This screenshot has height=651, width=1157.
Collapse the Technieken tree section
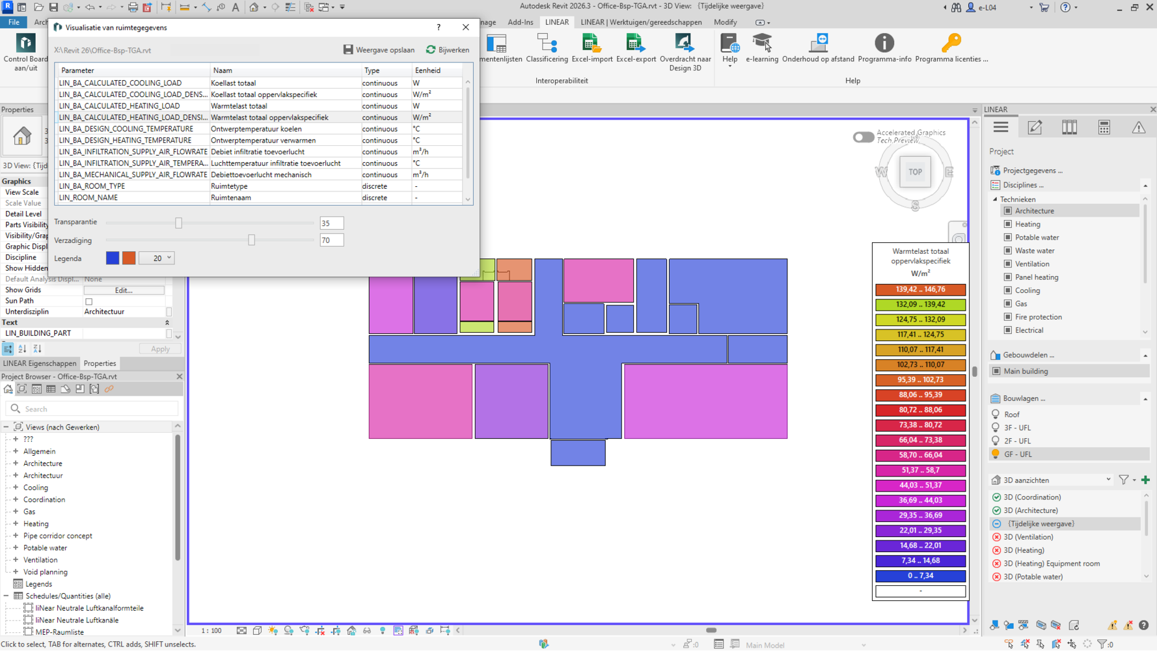point(995,199)
